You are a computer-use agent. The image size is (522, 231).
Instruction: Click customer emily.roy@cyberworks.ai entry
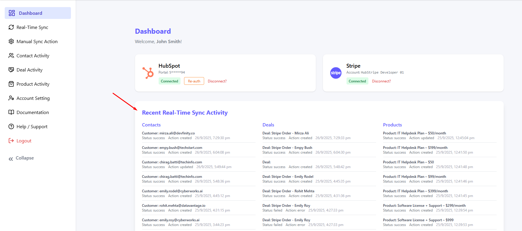(171, 220)
